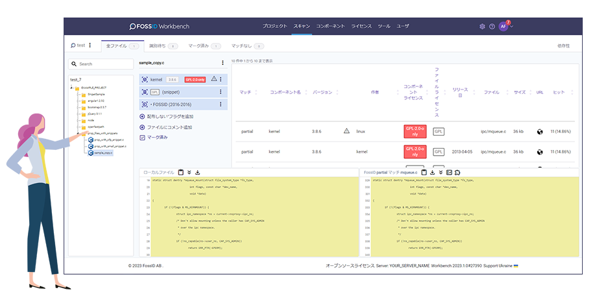597x292 pixels.
Task: Select the jQuery 3.1.1 folder
Action: (x=95, y=114)
